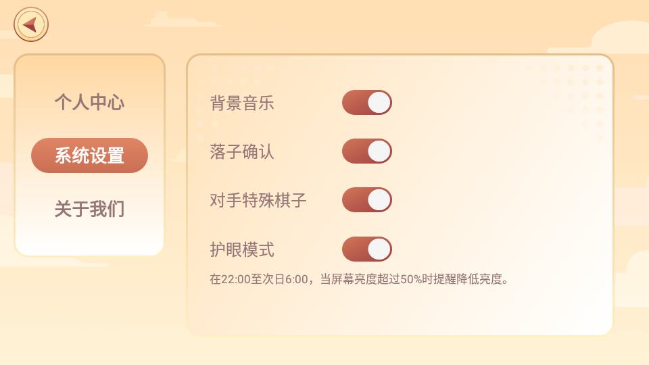Go to the 关于我们 page
The width and height of the screenshot is (649, 365).
click(89, 209)
